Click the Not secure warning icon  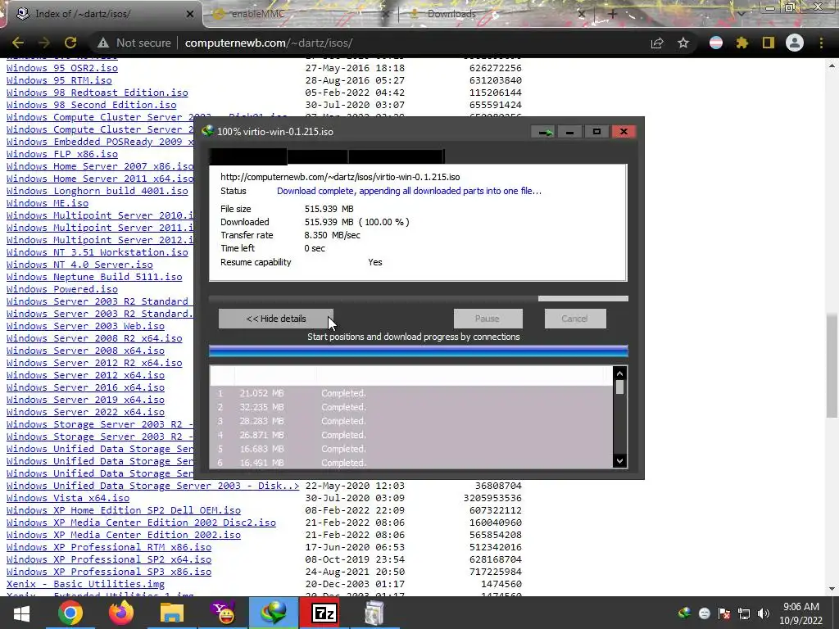point(103,43)
